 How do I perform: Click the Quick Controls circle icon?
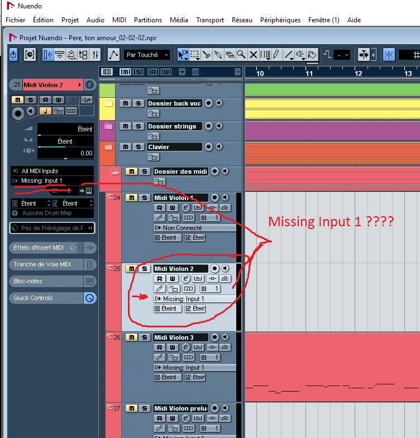click(89, 298)
